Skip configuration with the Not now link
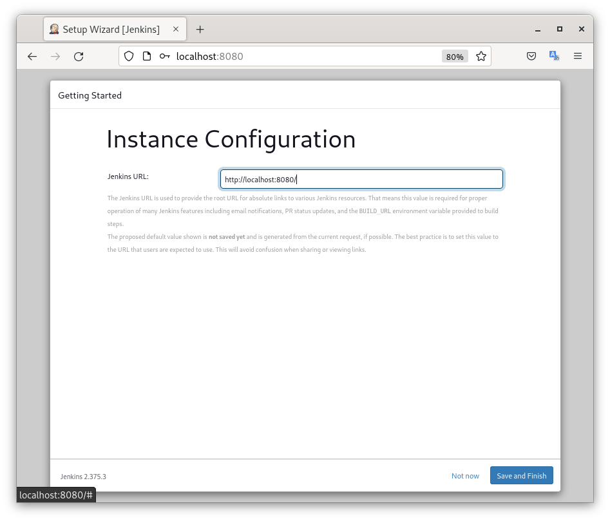 click(465, 476)
